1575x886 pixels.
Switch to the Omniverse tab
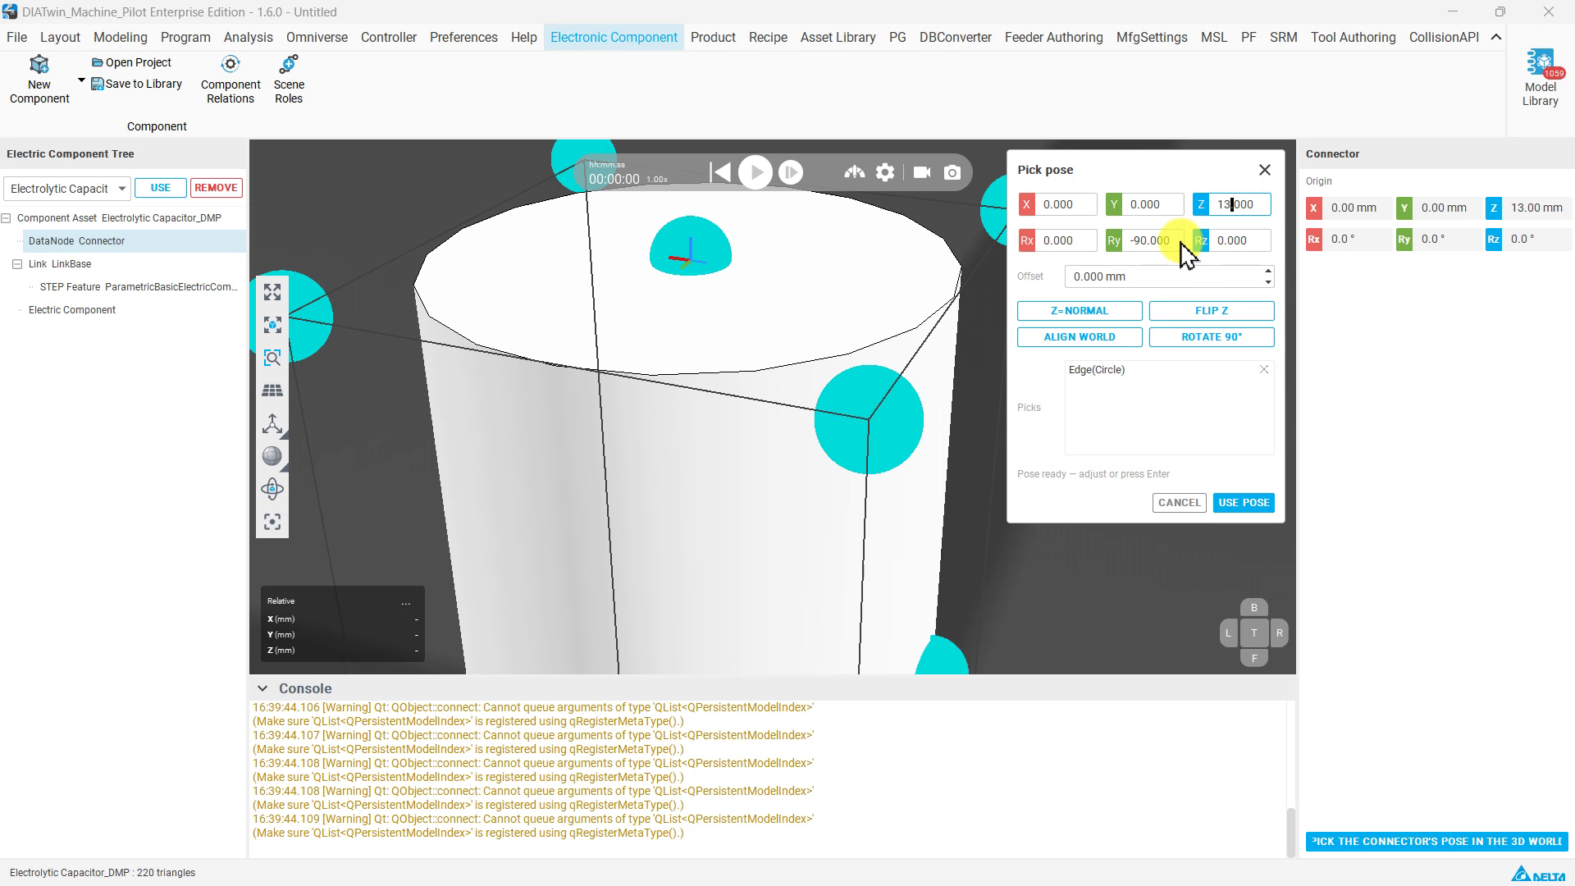pos(317,37)
